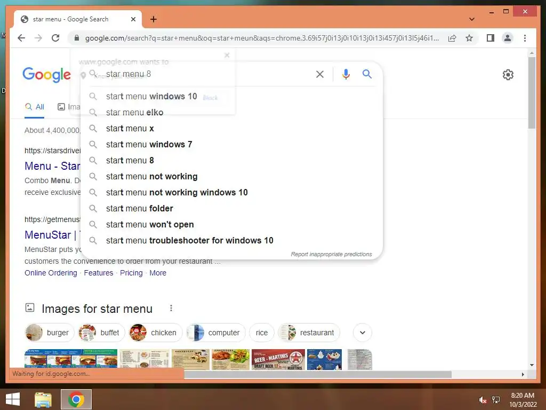The width and height of the screenshot is (546, 410).
Task: Open Chrome three-dot menu
Action: point(525,38)
